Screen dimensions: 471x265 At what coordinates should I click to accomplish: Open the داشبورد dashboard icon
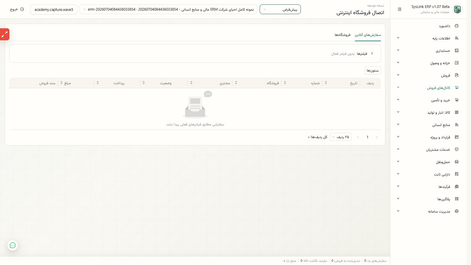point(457,26)
